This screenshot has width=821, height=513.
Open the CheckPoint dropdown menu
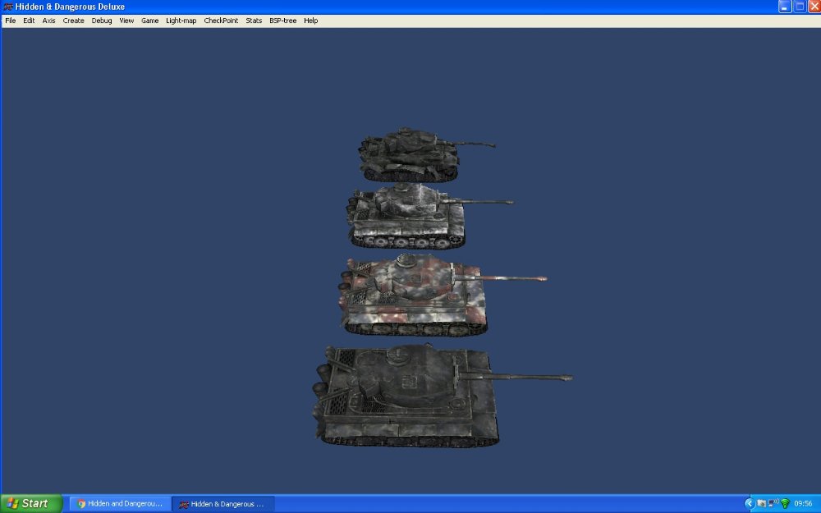click(x=222, y=21)
